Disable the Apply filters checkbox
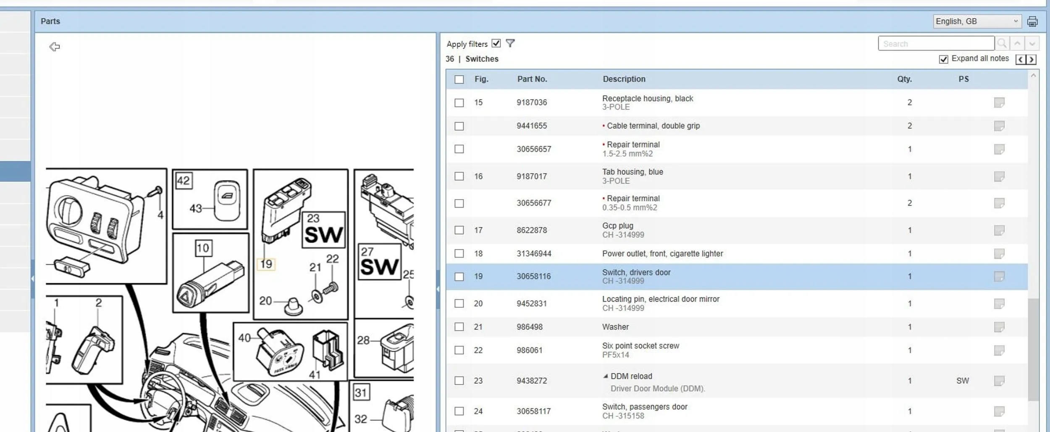This screenshot has height=432, width=1050. [x=496, y=43]
